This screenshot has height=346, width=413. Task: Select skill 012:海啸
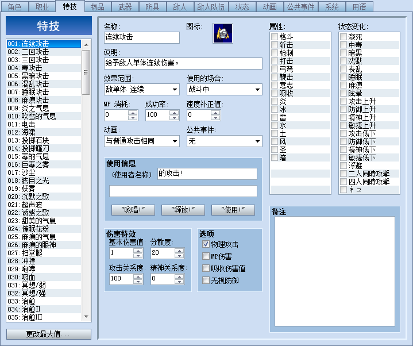tap(44, 132)
